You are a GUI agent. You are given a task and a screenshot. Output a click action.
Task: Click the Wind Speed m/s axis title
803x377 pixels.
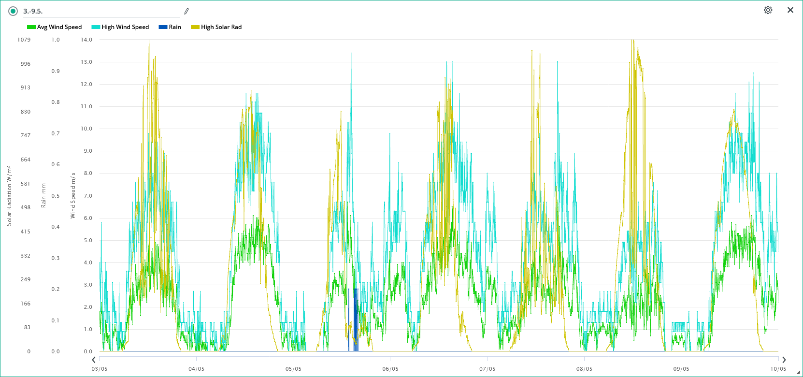click(x=73, y=196)
